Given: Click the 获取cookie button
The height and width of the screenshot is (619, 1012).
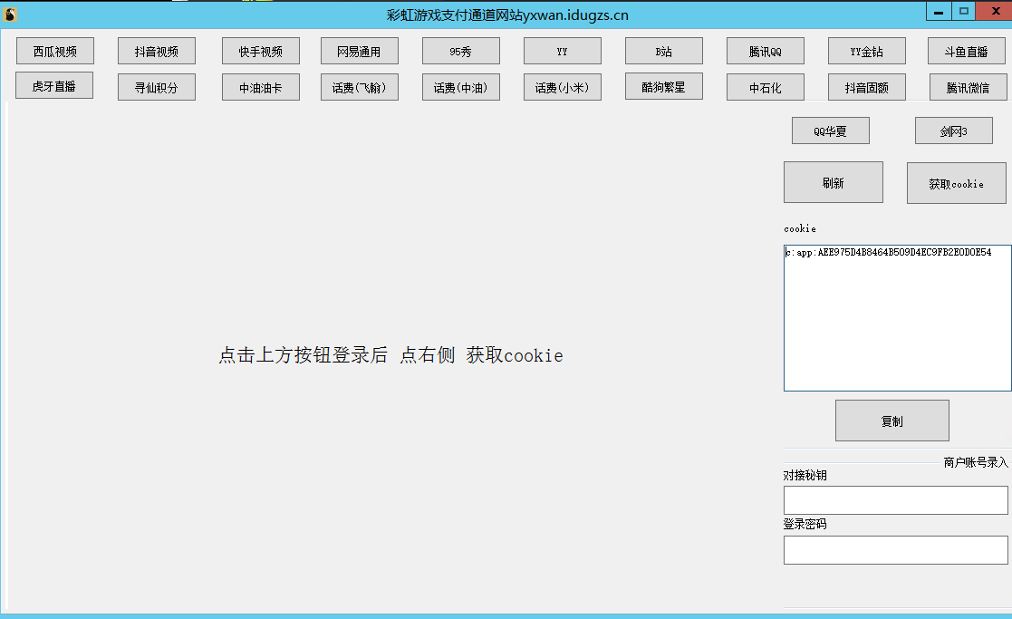Looking at the screenshot, I should point(956,183).
